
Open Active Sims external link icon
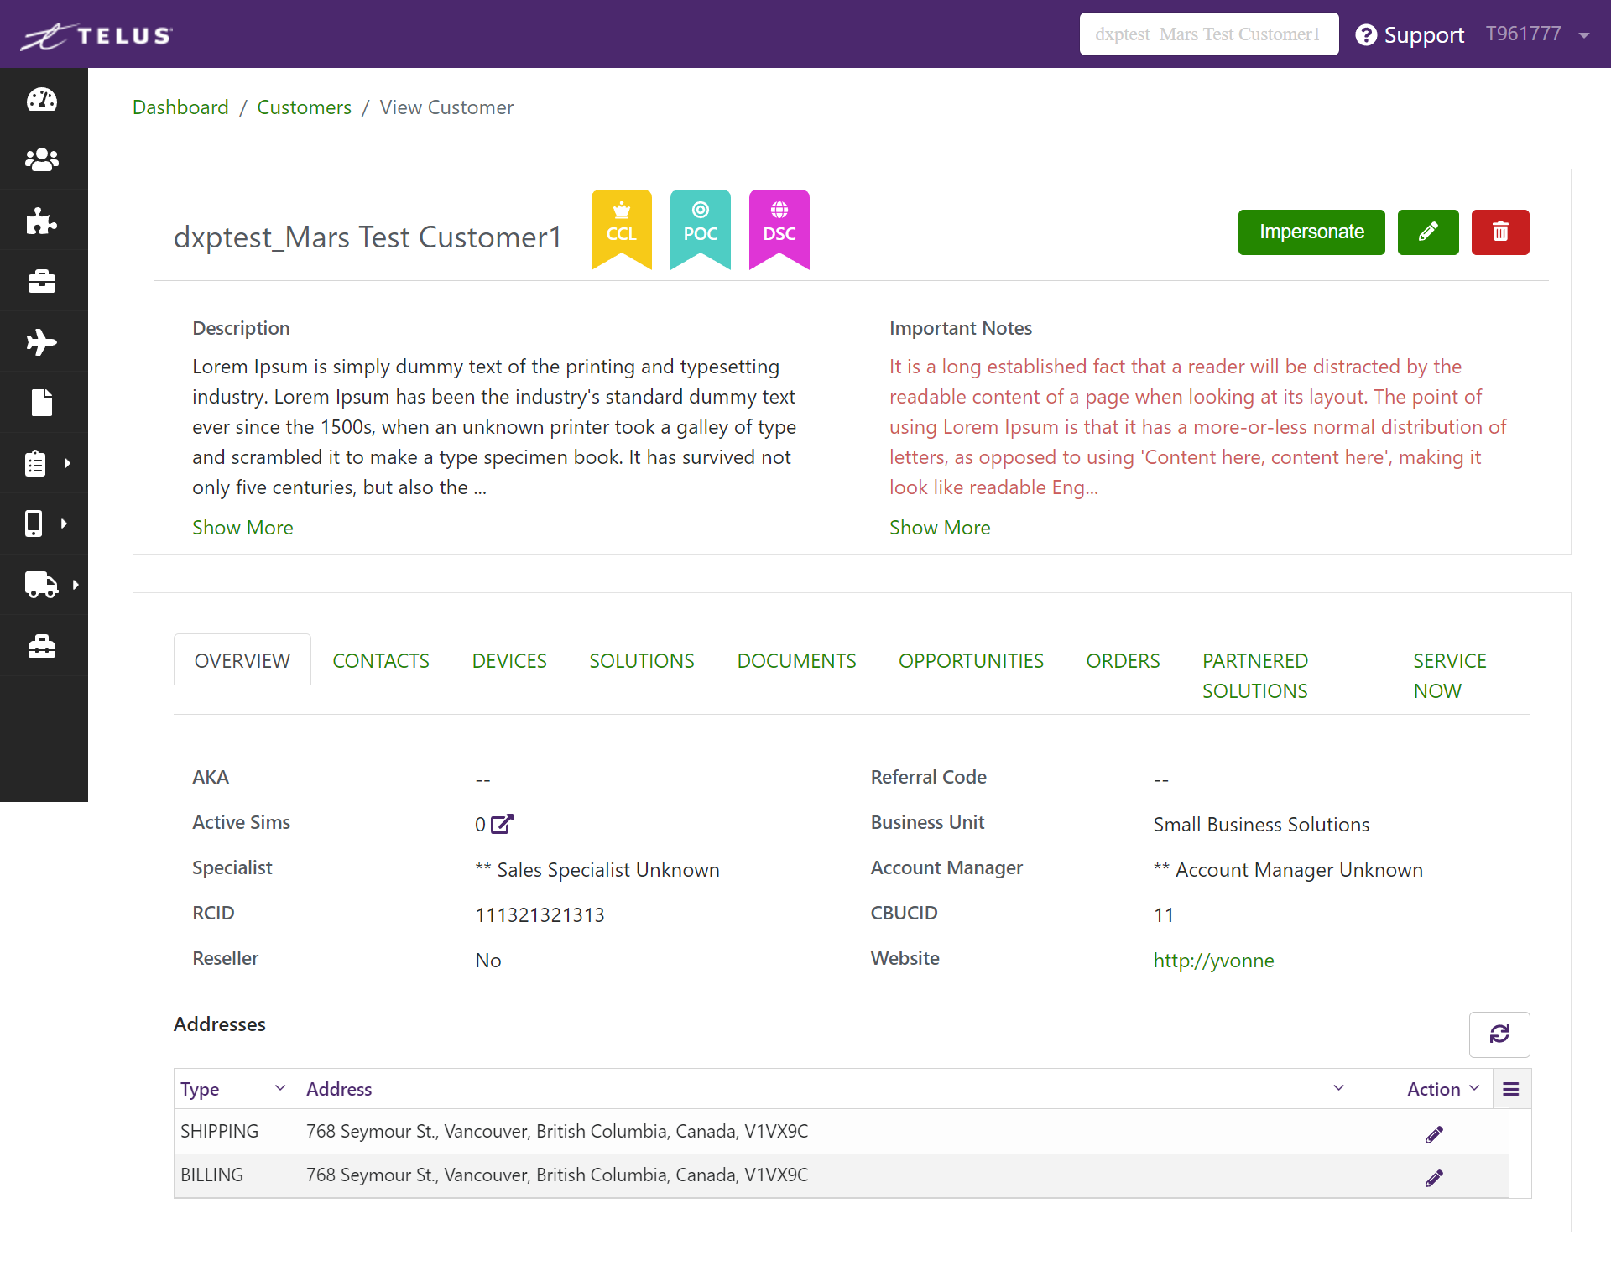click(502, 824)
